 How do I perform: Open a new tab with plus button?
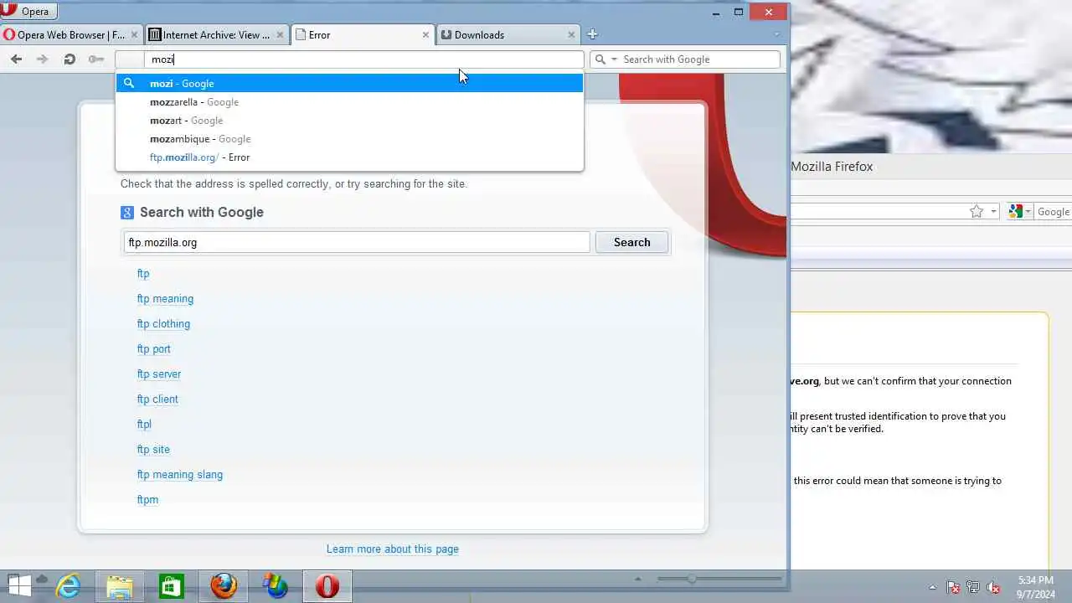tap(592, 34)
